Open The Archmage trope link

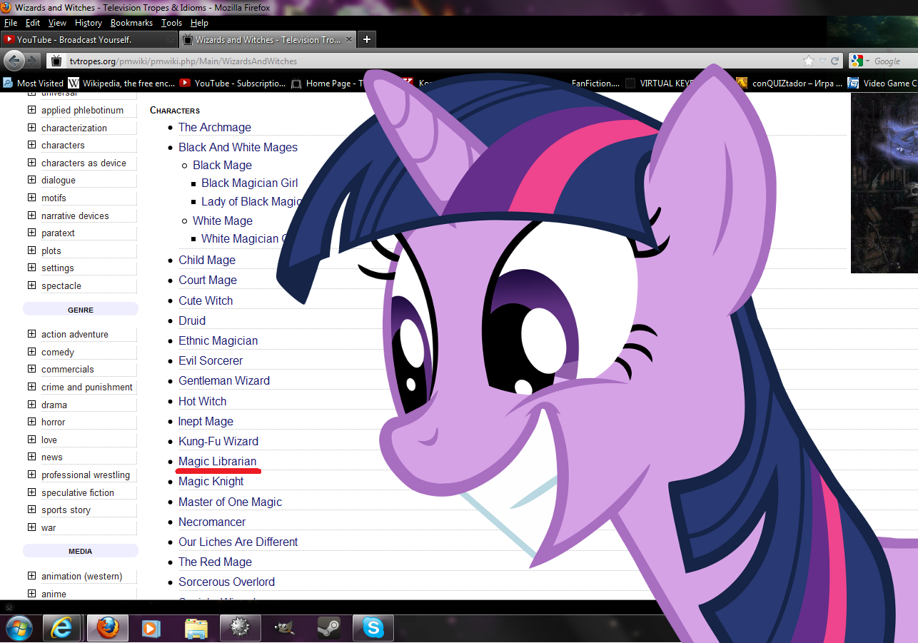tap(215, 128)
